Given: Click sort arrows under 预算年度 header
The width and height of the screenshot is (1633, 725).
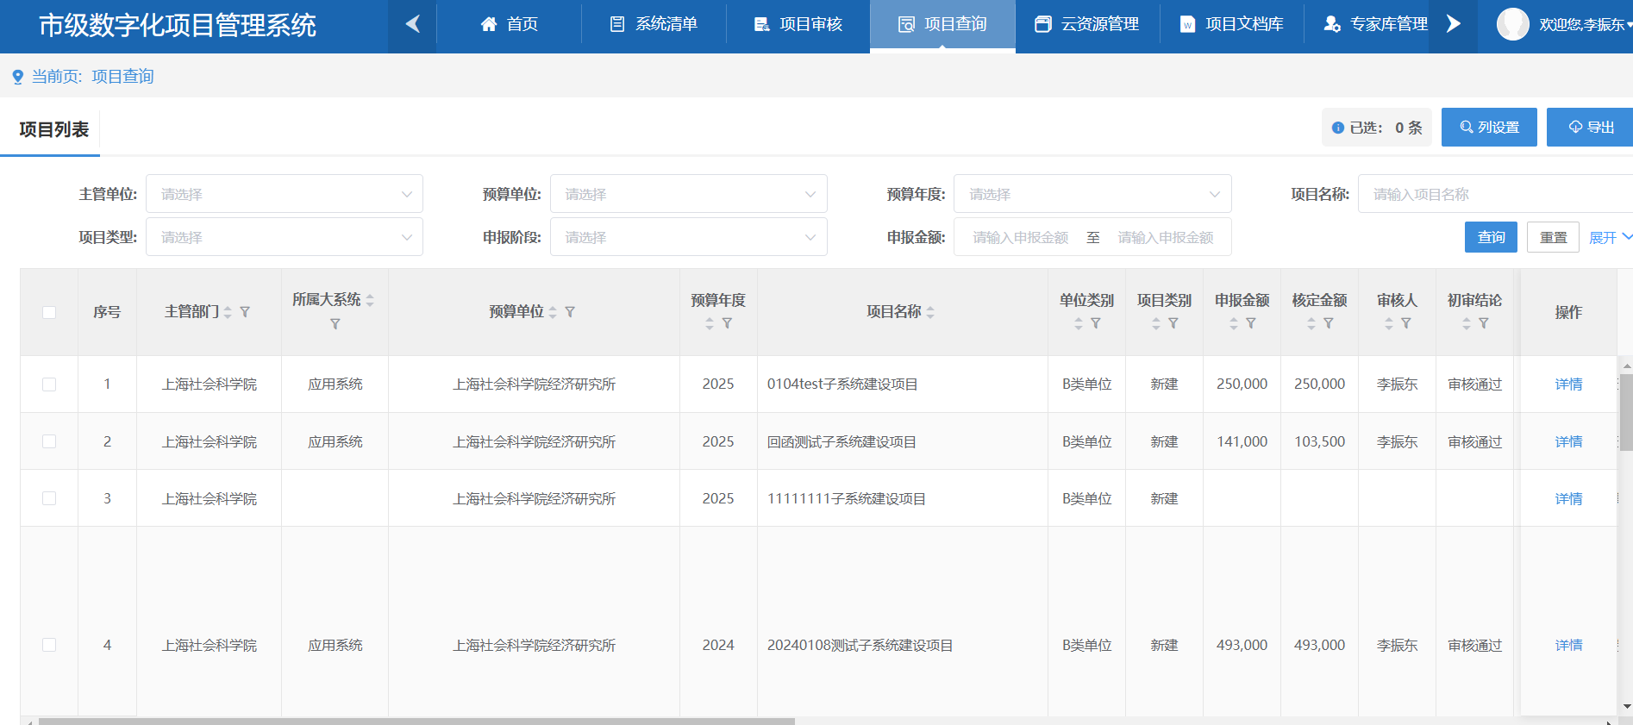Looking at the screenshot, I should pyautogui.click(x=710, y=323).
